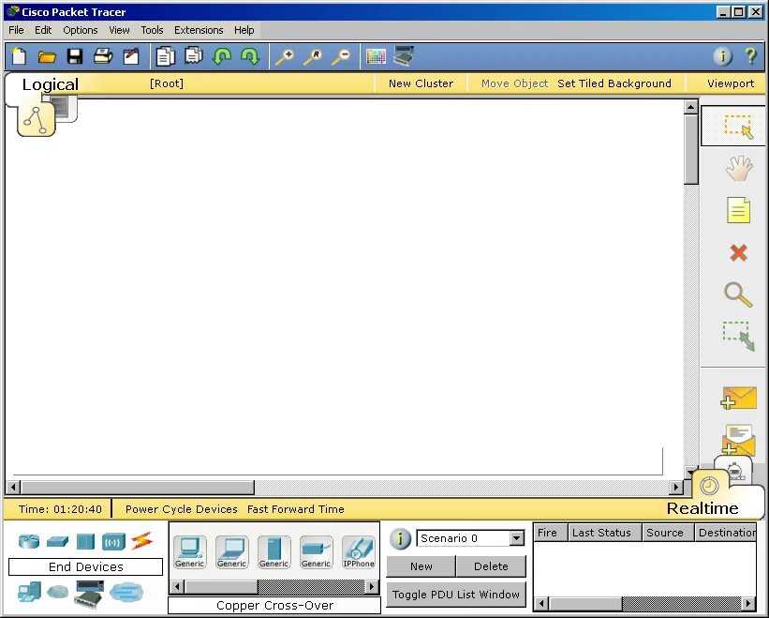The image size is (769, 618).
Task: Select the Connections lightning bolt category
Action: [142, 541]
